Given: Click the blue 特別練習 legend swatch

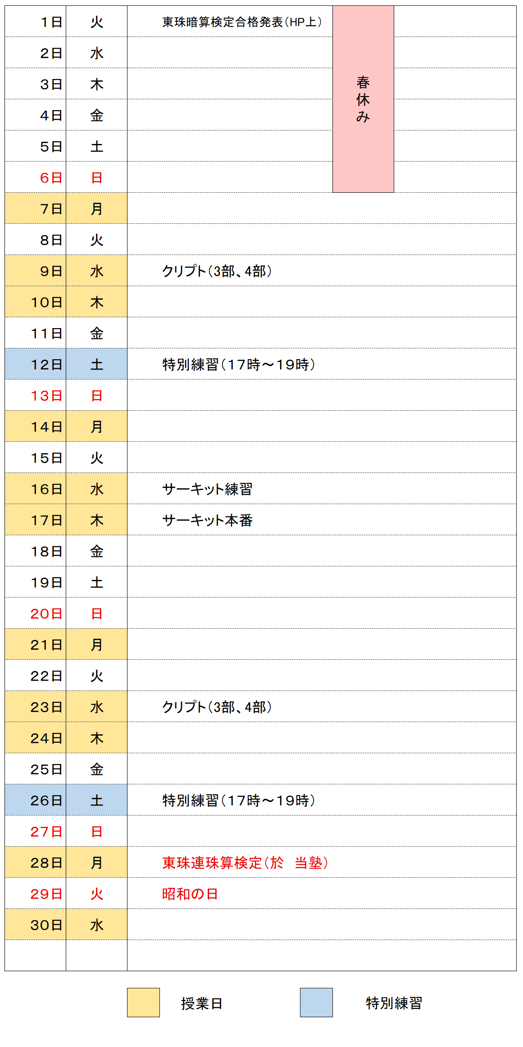Looking at the screenshot, I should coord(316,1002).
